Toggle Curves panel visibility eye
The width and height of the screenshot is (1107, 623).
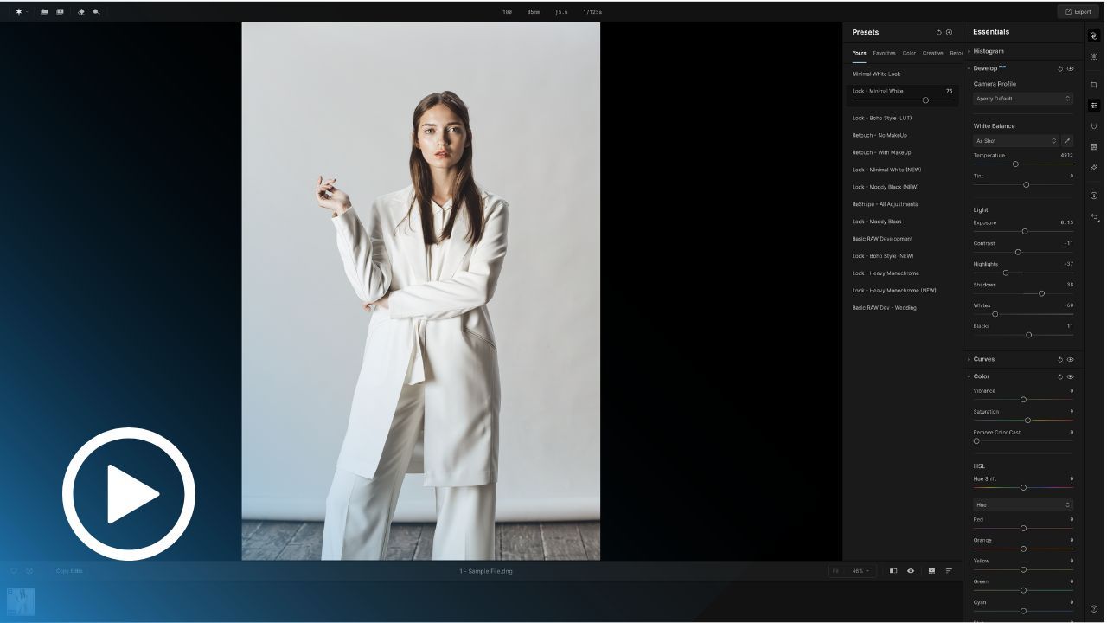tap(1071, 359)
